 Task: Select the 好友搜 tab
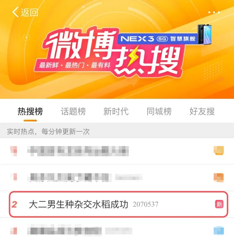(202, 111)
